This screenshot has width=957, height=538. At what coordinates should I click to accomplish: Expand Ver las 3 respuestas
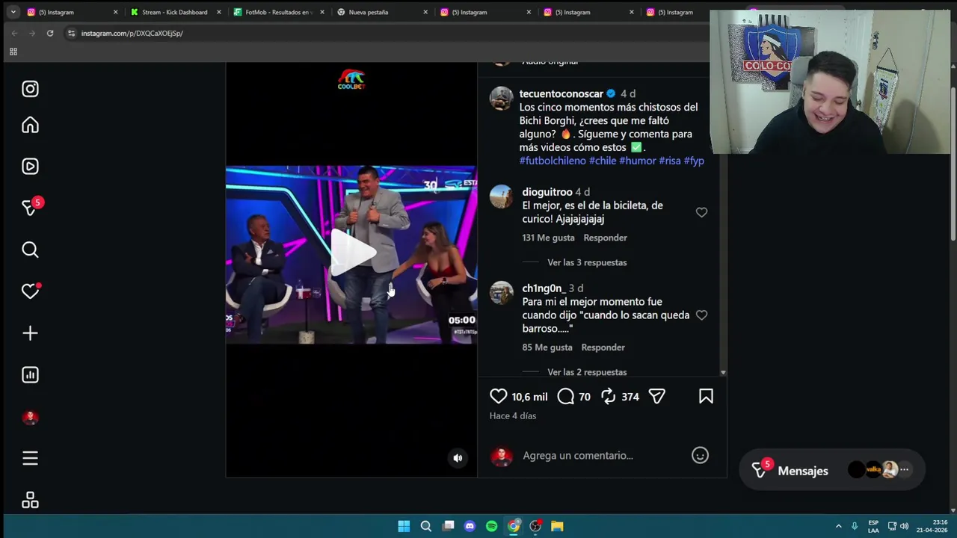(587, 262)
